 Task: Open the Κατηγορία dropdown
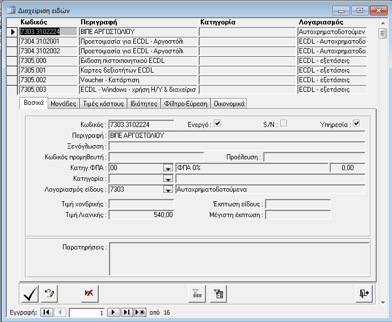(x=168, y=179)
